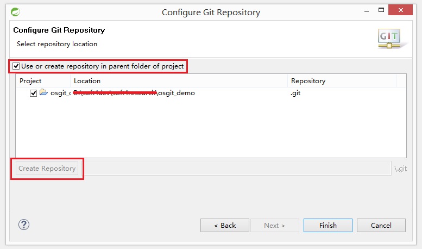Click the Project column header

[x=30, y=81]
